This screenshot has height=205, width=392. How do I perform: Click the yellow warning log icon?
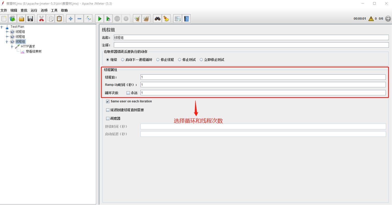pyautogui.click(x=371, y=19)
